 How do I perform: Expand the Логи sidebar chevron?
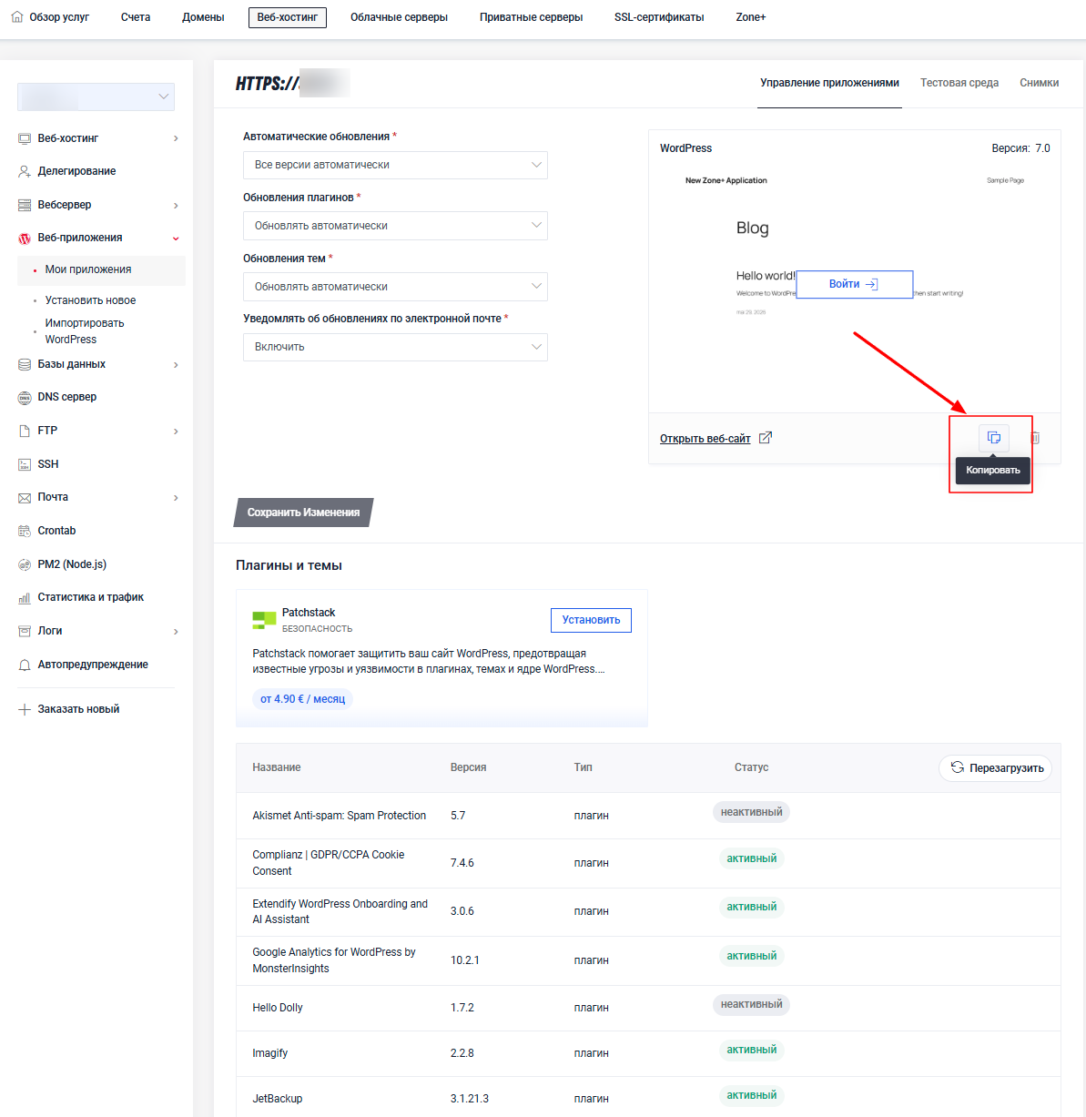tap(176, 631)
